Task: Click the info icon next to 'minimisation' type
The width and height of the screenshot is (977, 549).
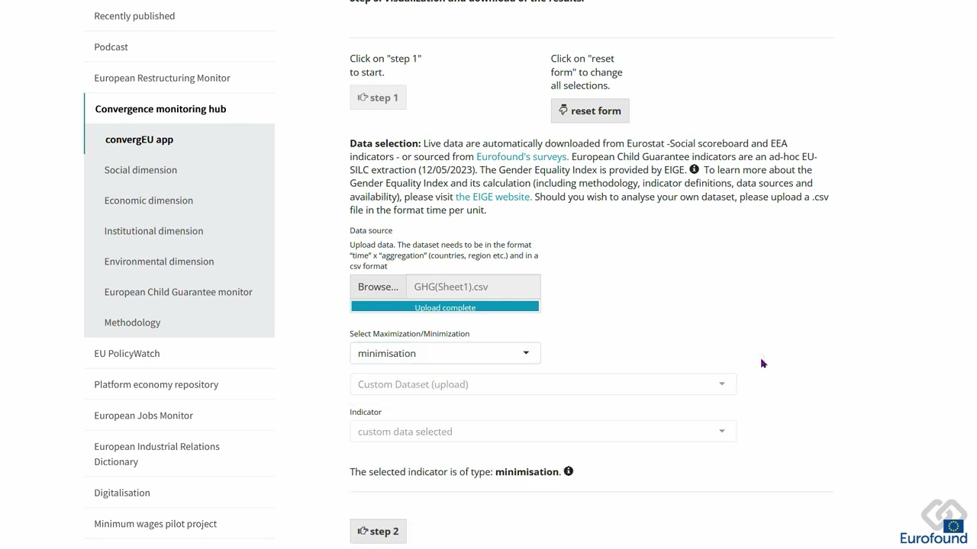Action: (x=568, y=471)
